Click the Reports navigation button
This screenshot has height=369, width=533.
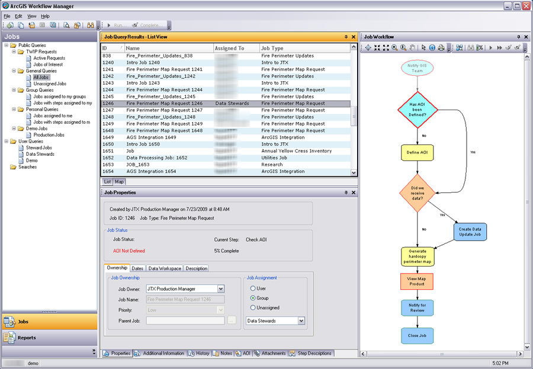click(50, 338)
